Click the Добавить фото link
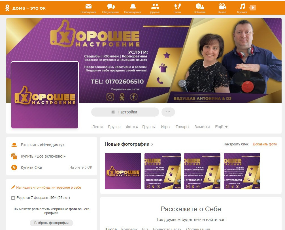The image size is (285, 230). pos(265,144)
